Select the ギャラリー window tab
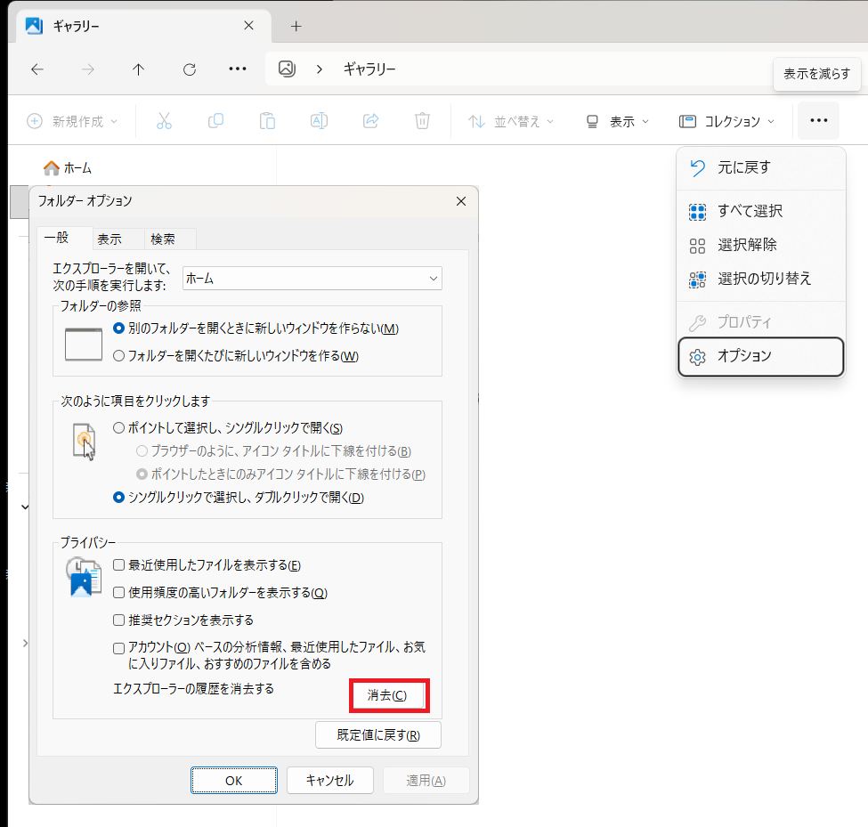 tap(143, 26)
